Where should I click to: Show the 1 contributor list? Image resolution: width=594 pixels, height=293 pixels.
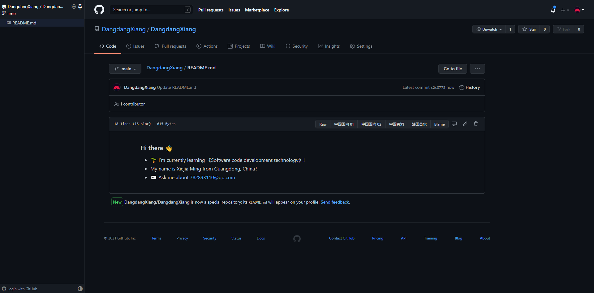(x=129, y=104)
